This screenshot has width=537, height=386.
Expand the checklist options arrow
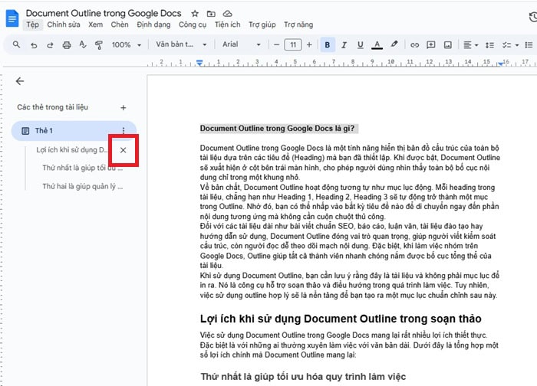517,44
